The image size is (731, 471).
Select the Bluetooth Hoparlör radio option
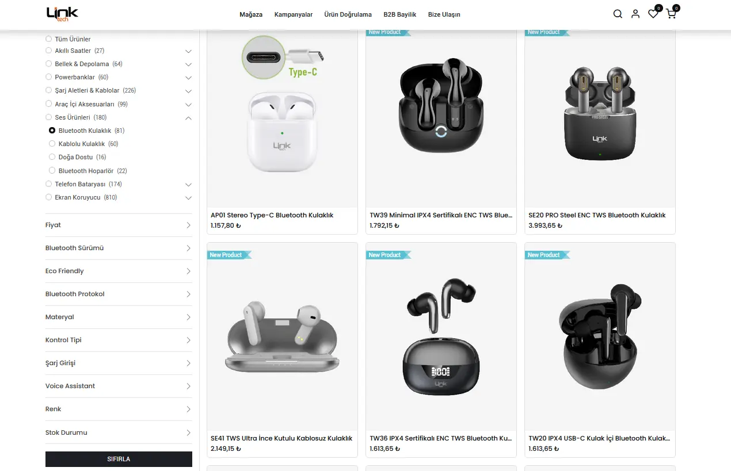pyautogui.click(x=52, y=171)
